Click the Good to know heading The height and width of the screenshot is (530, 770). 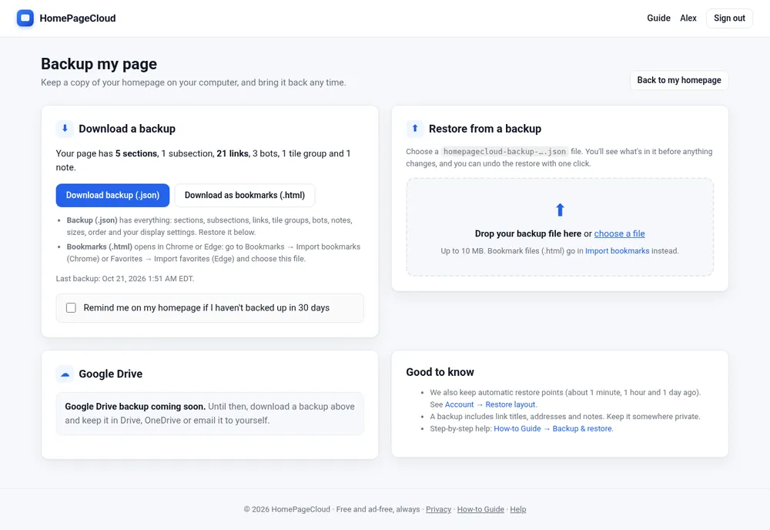coord(440,372)
